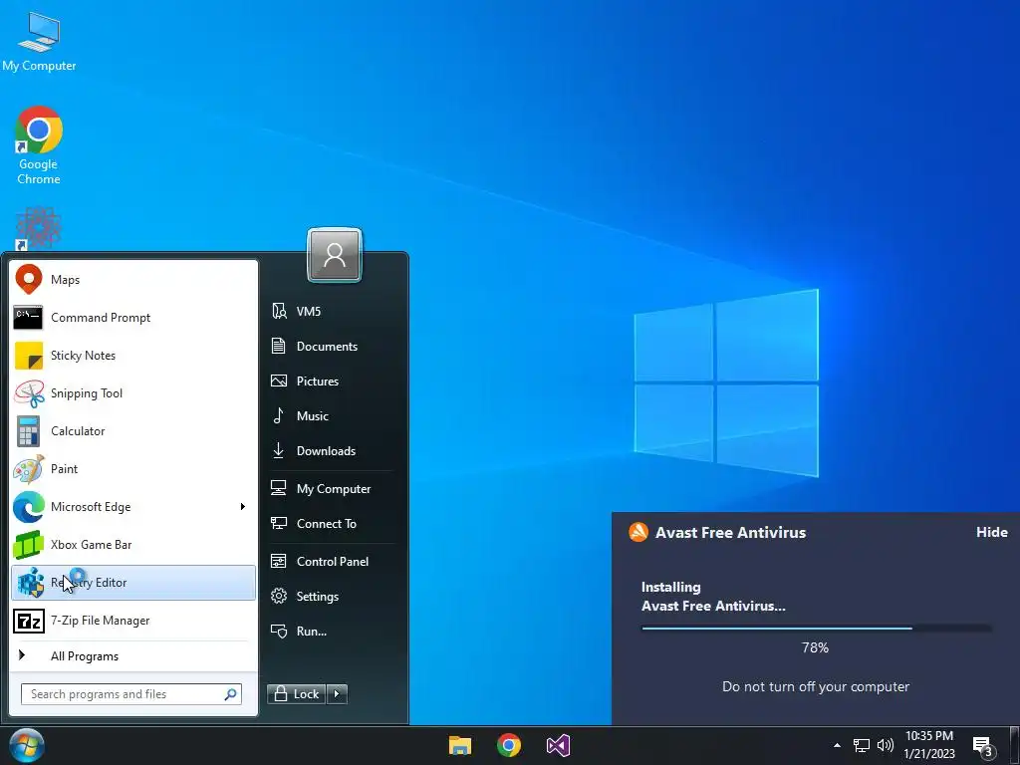Launch Calculator from start menu
The height and width of the screenshot is (765, 1020).
point(133,430)
